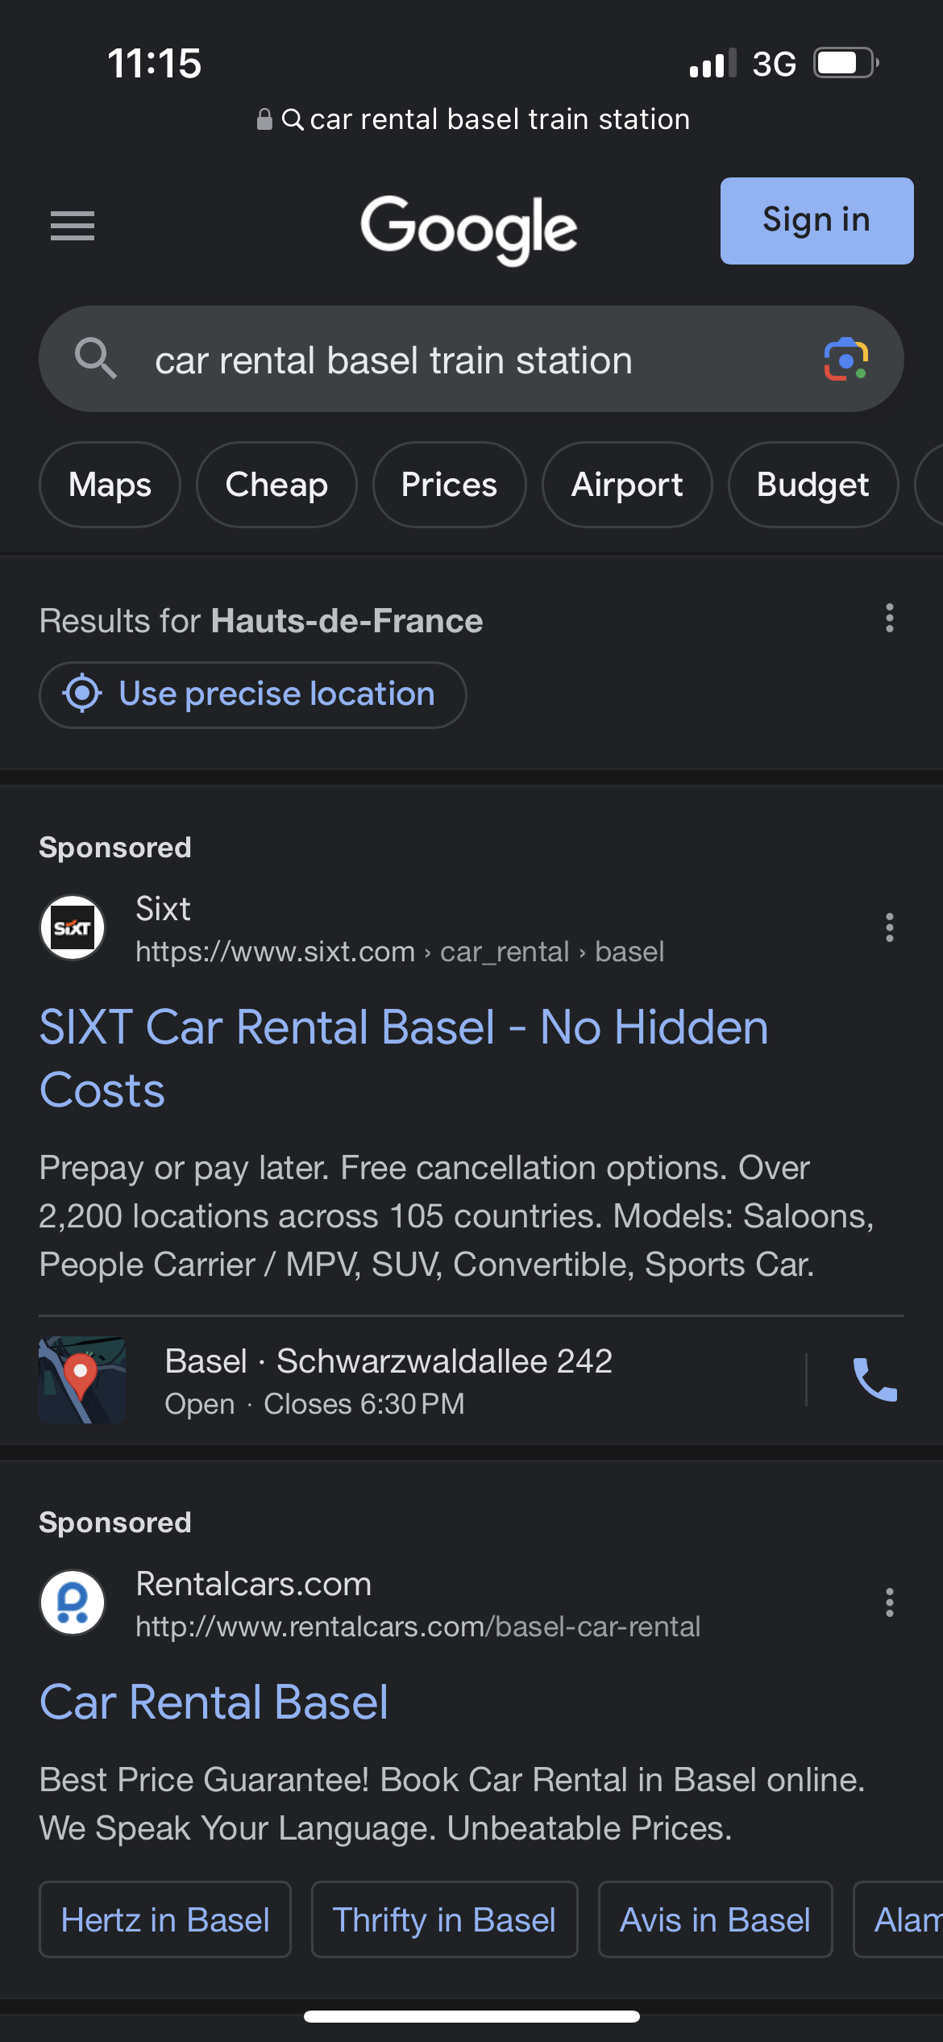Viewport: 943px width, 2042px height.
Task: Open the Google hamburger menu
Action: (73, 225)
